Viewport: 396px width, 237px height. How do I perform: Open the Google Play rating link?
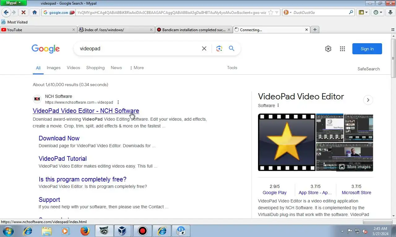pyautogui.click(x=274, y=193)
